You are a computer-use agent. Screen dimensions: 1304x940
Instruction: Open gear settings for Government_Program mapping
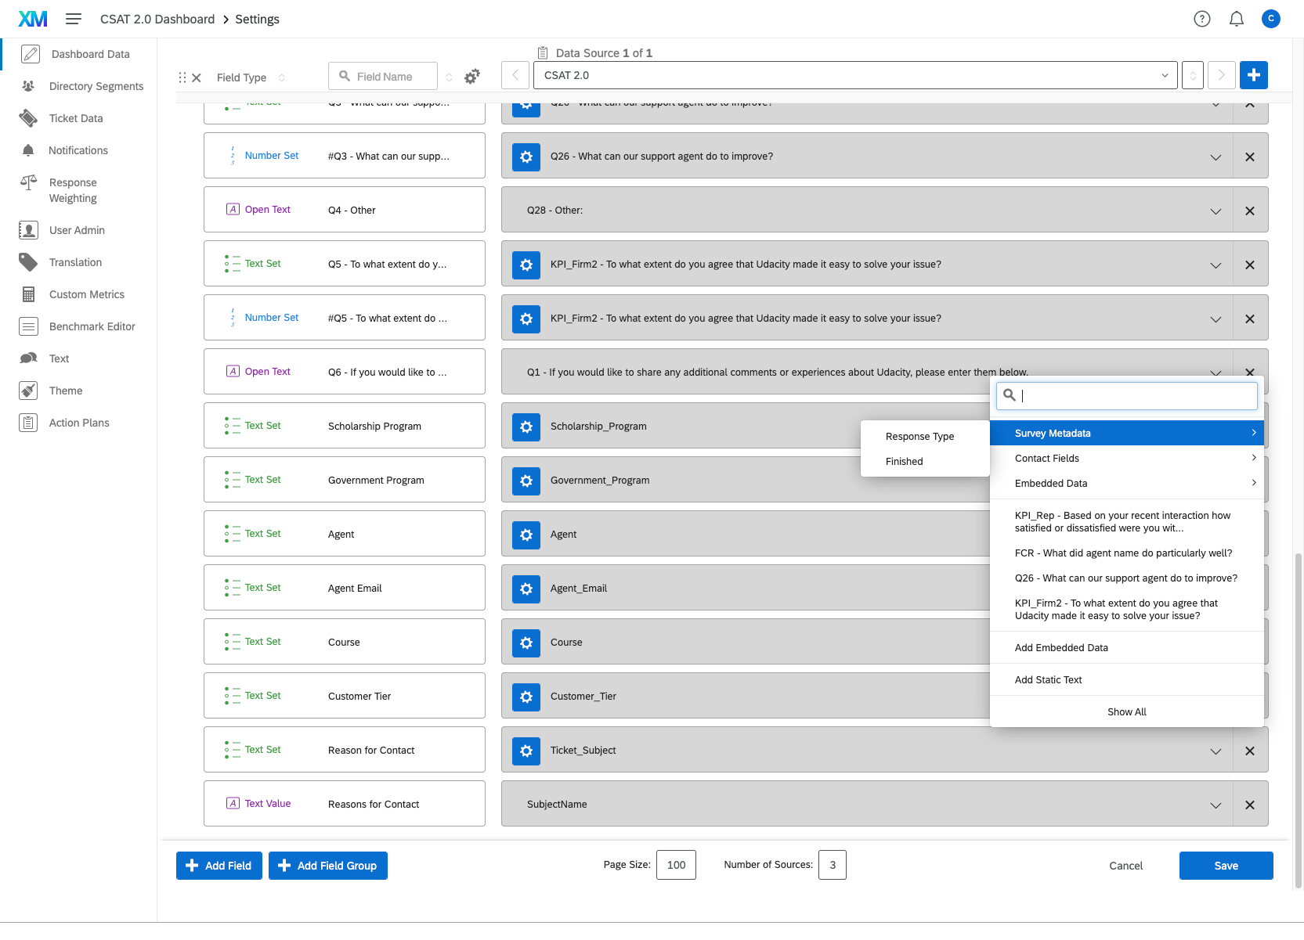(x=526, y=481)
